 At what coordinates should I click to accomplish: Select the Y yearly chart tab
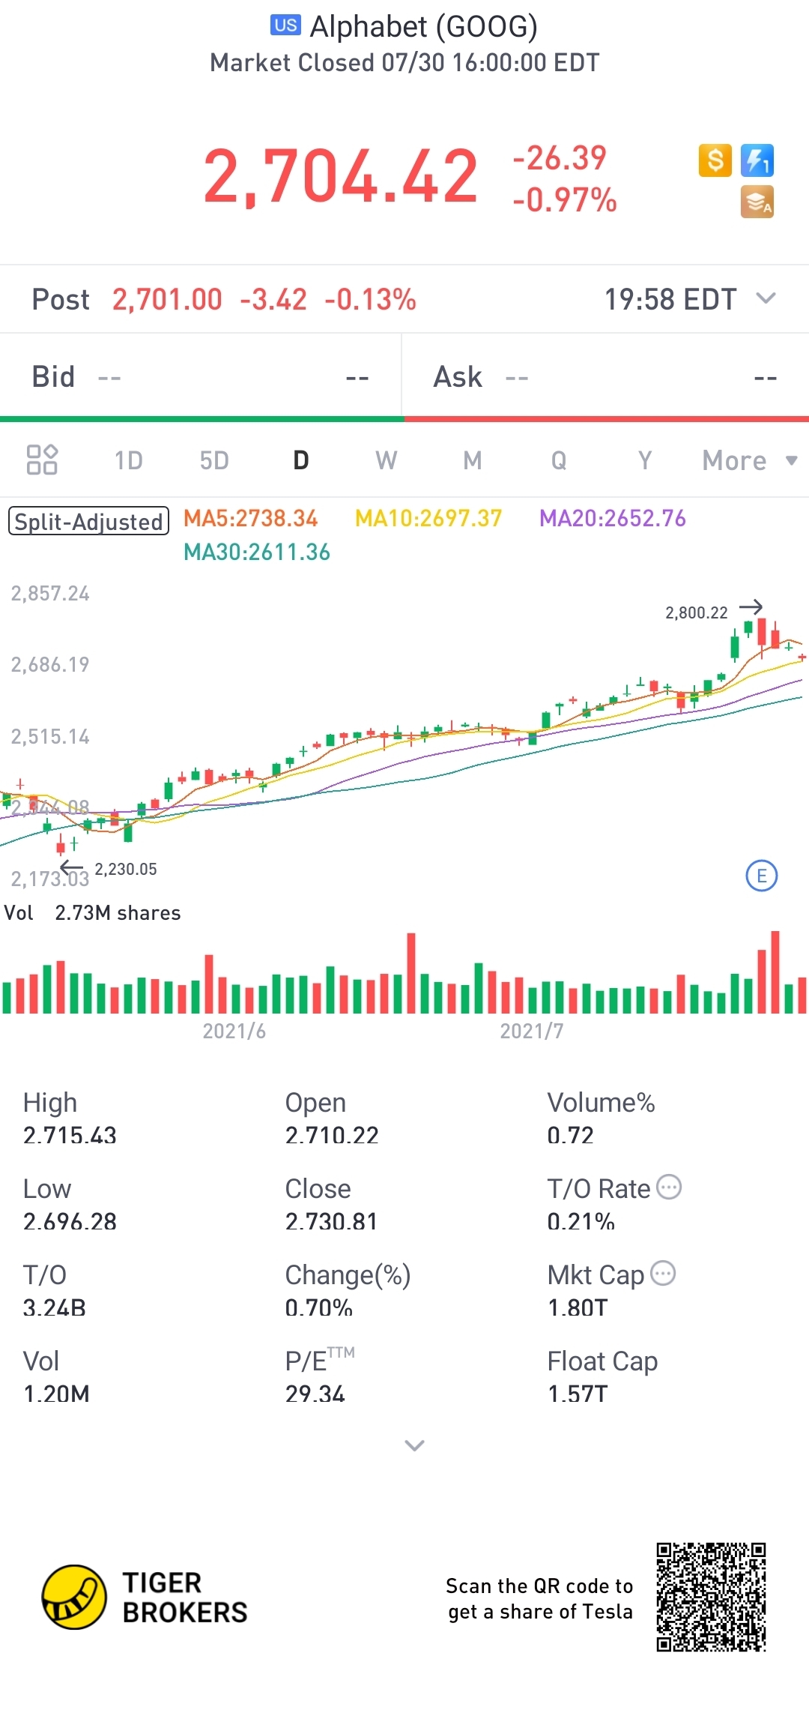[645, 460]
